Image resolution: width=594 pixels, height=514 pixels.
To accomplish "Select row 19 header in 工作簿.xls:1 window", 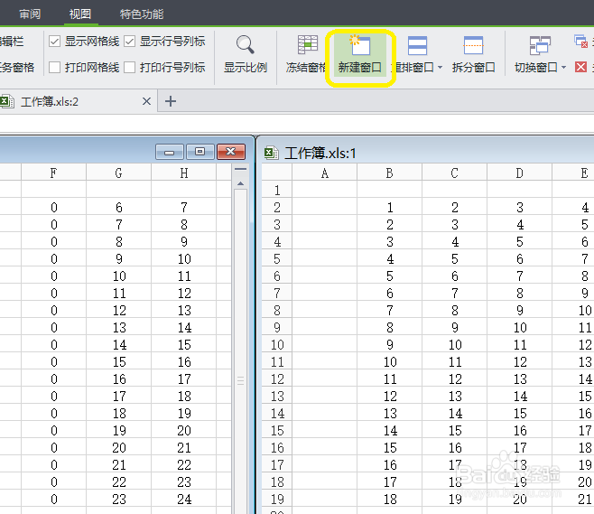I will [277, 499].
